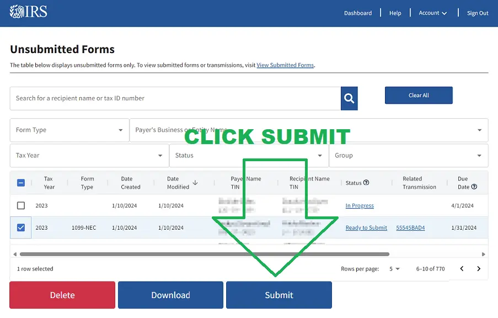This screenshot has height=318, width=498.
Task: Open Group filter dropdown
Action: click(x=409, y=156)
